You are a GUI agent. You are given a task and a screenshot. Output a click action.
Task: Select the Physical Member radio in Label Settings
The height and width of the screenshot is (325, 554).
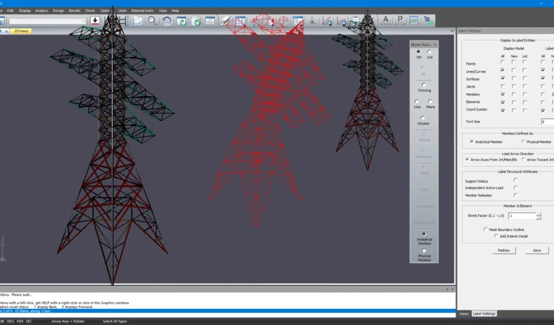click(523, 141)
